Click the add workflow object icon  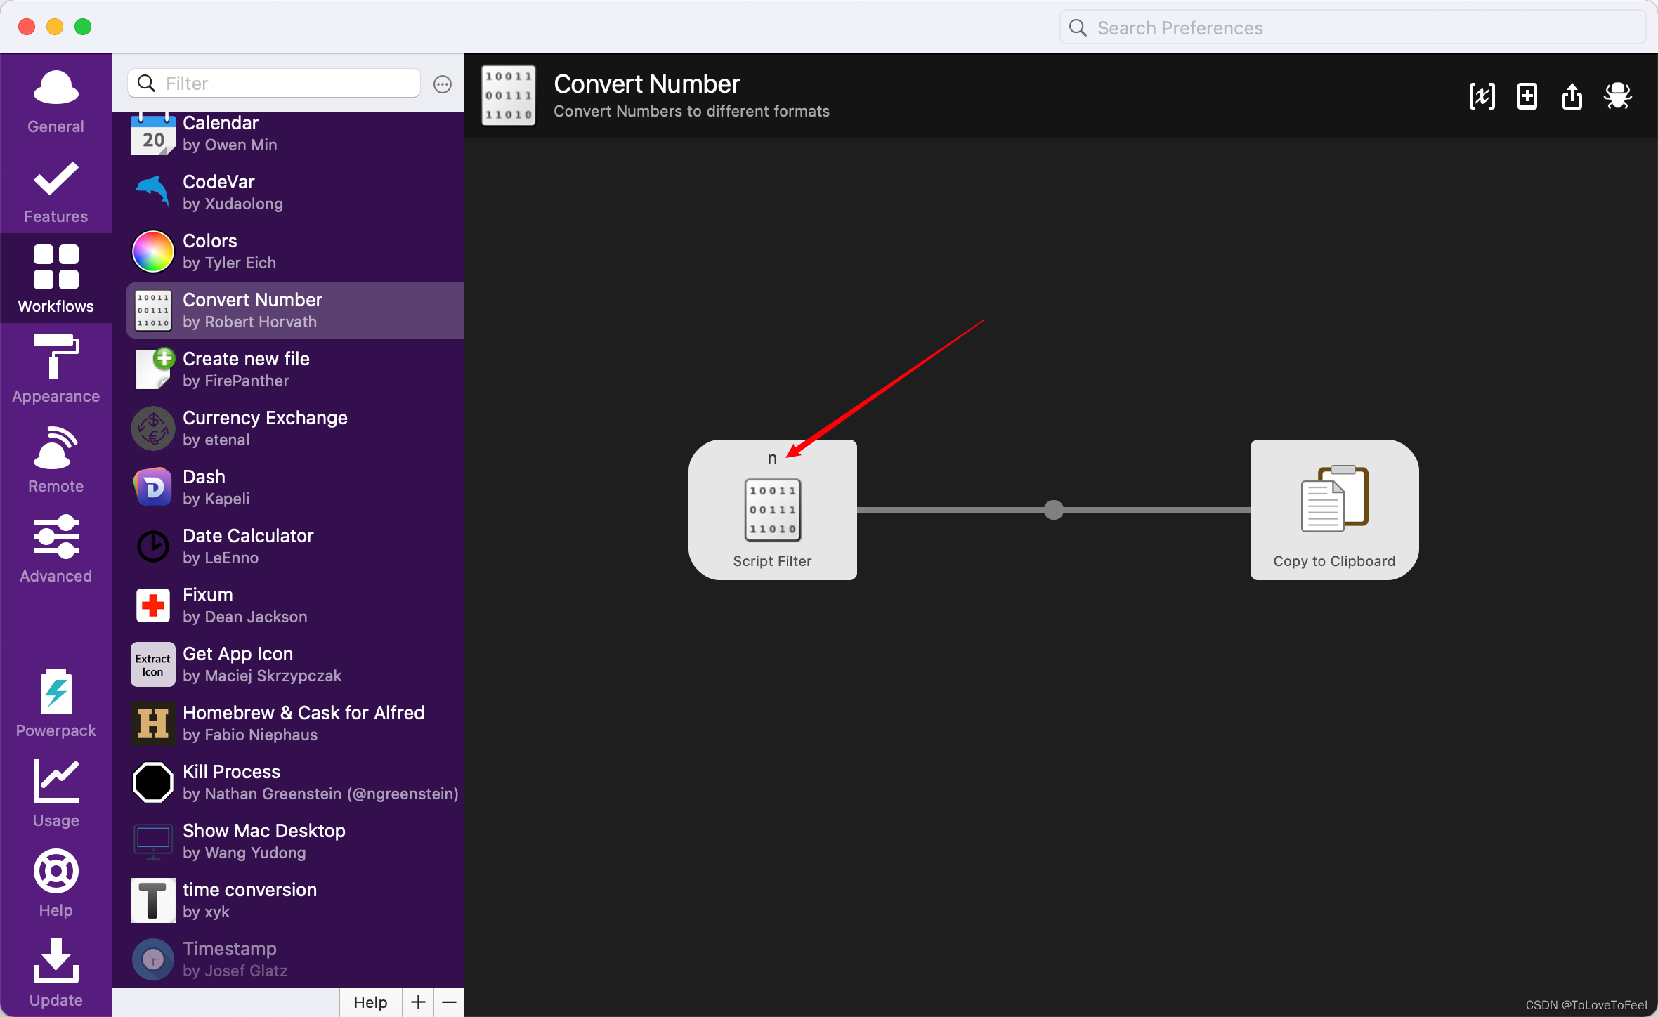click(1527, 96)
